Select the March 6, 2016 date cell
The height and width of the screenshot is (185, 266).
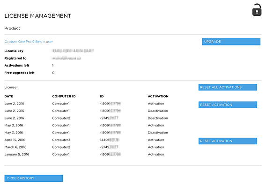pos(15,147)
